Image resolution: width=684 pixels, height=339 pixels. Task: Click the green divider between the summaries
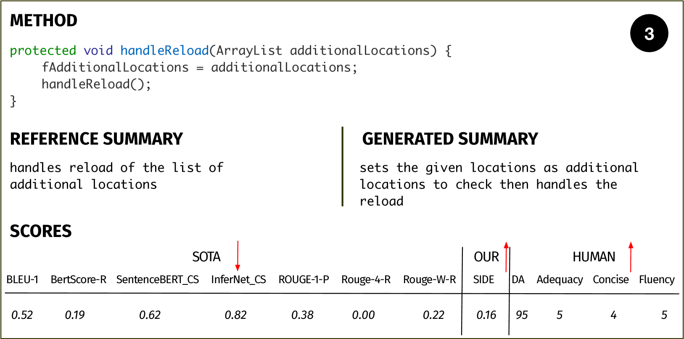343,167
